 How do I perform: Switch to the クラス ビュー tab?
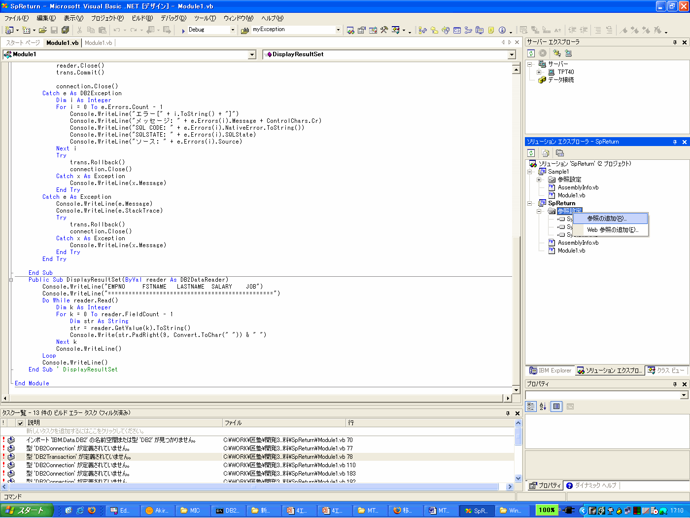(666, 370)
